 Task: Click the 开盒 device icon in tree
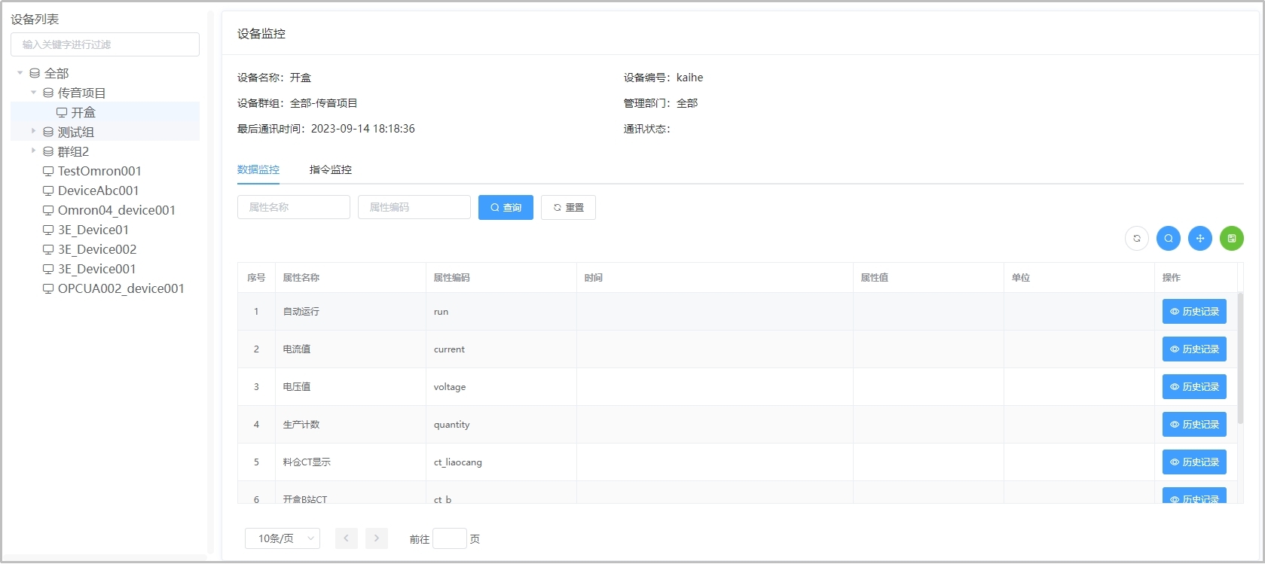click(x=62, y=112)
